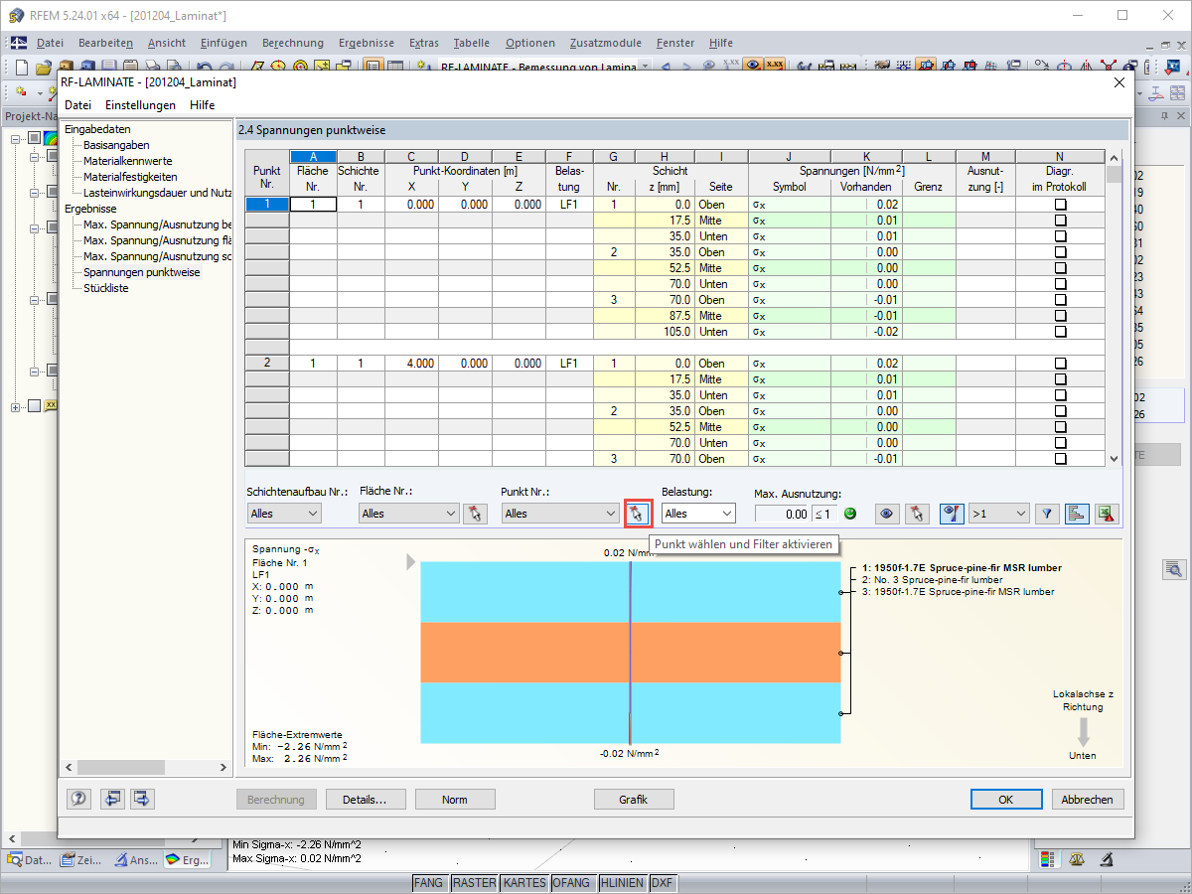Click the microscope icon at bottom right
Viewport: 1192px width, 894px height.
click(1106, 858)
